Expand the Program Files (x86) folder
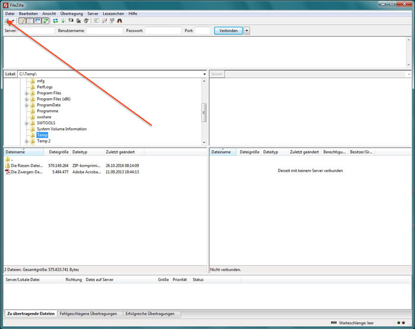 [27, 99]
